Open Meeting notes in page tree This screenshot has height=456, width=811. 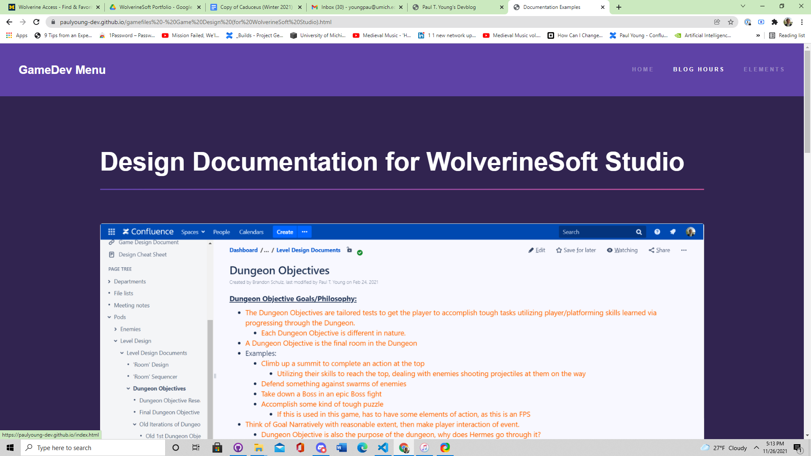click(131, 305)
